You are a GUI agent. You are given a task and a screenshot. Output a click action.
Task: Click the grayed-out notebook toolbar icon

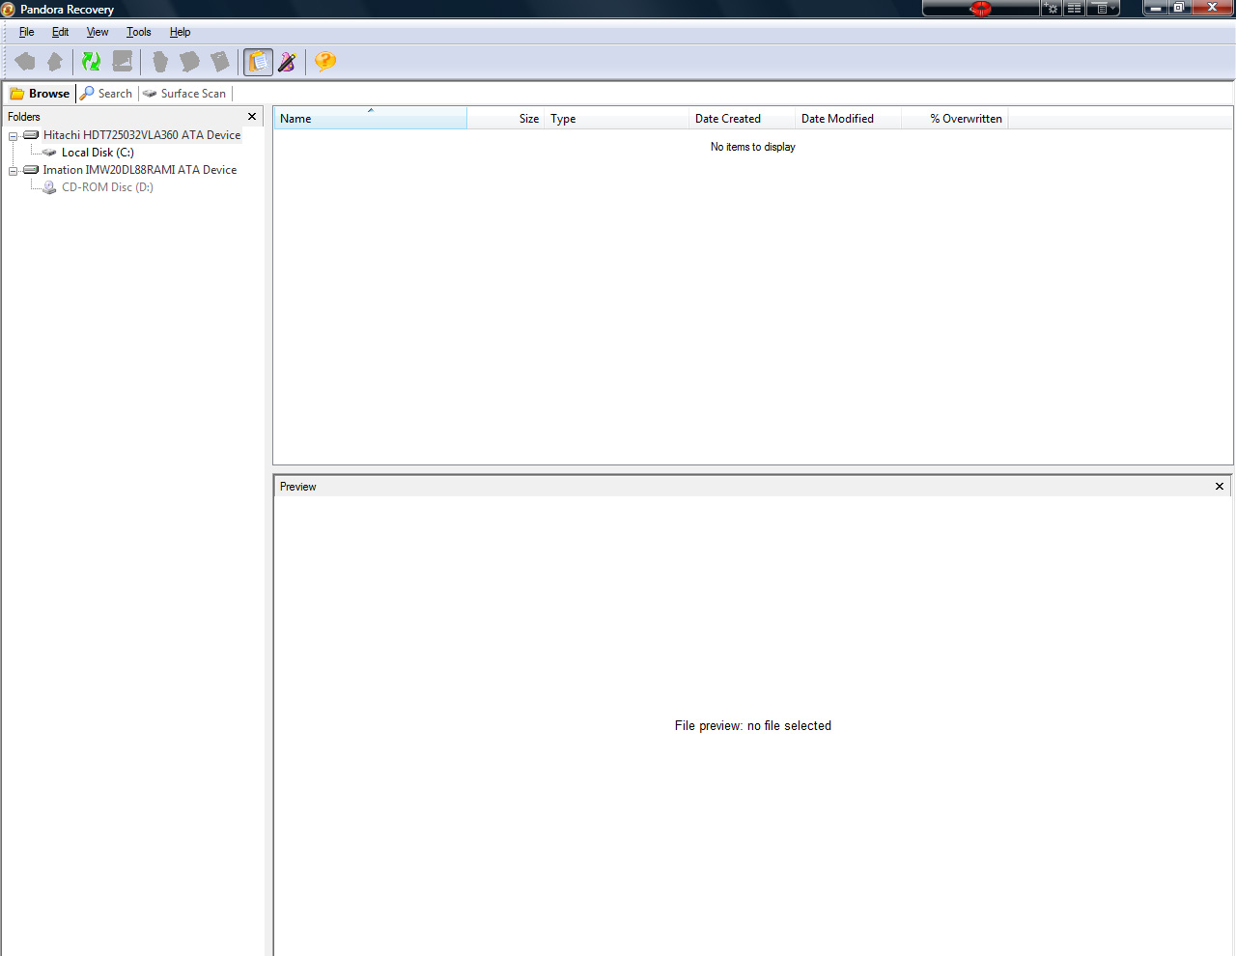tap(220, 62)
